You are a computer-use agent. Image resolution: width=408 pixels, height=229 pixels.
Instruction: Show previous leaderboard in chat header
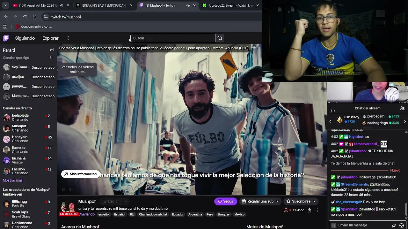click(330, 121)
